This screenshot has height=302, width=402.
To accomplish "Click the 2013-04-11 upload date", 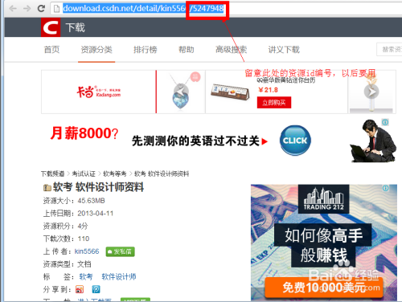I will click(96, 214).
